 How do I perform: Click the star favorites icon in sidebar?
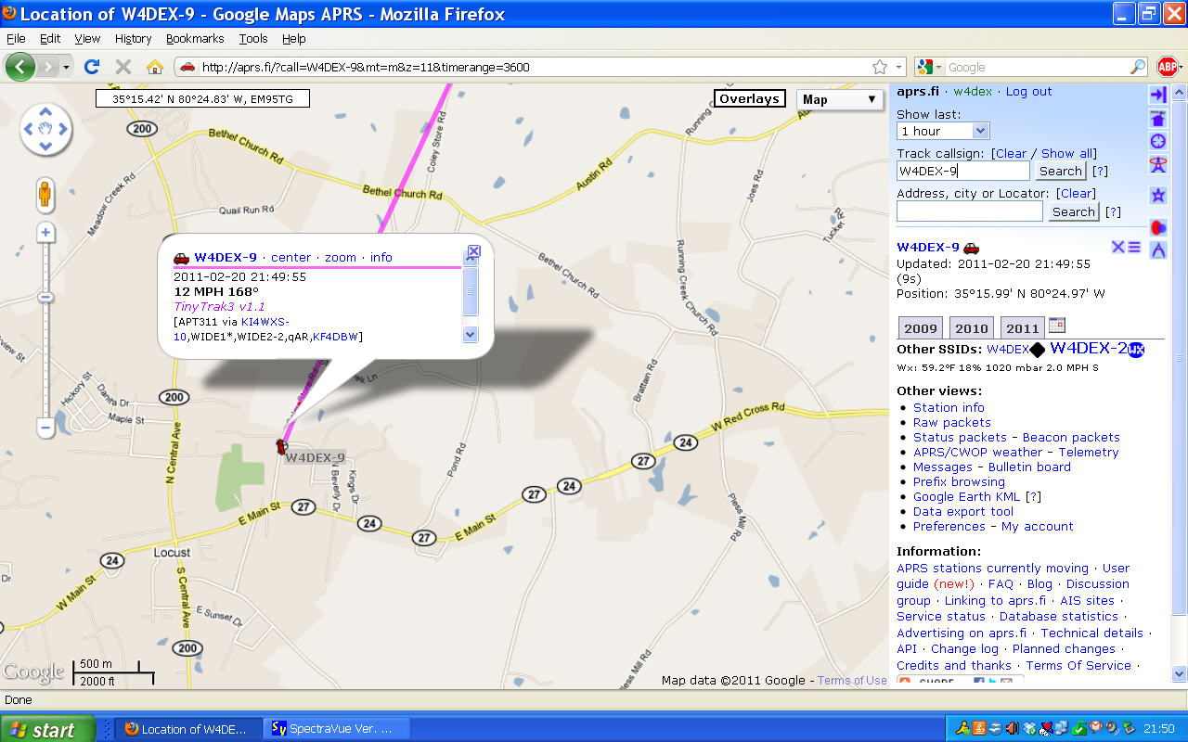(x=1157, y=196)
